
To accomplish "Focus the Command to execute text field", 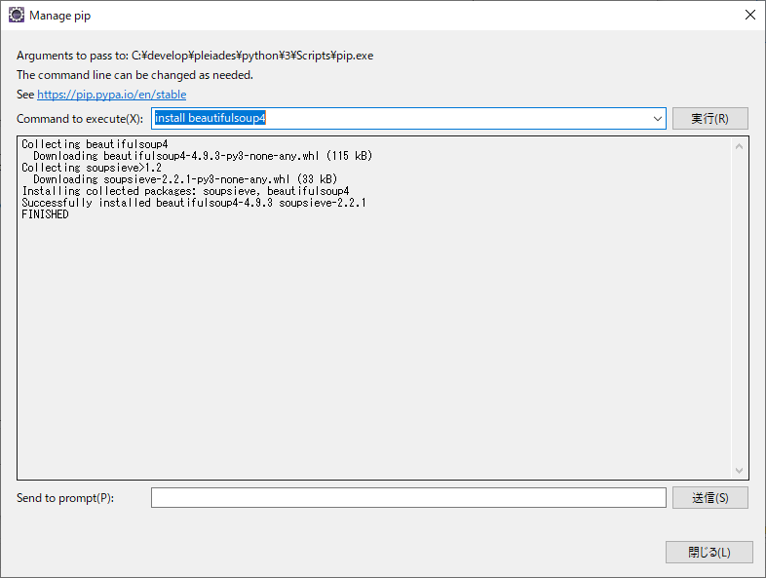I will [x=400, y=118].
